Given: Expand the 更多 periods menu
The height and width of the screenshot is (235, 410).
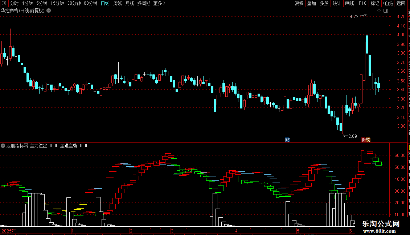Looking at the screenshot, I should (160, 3).
